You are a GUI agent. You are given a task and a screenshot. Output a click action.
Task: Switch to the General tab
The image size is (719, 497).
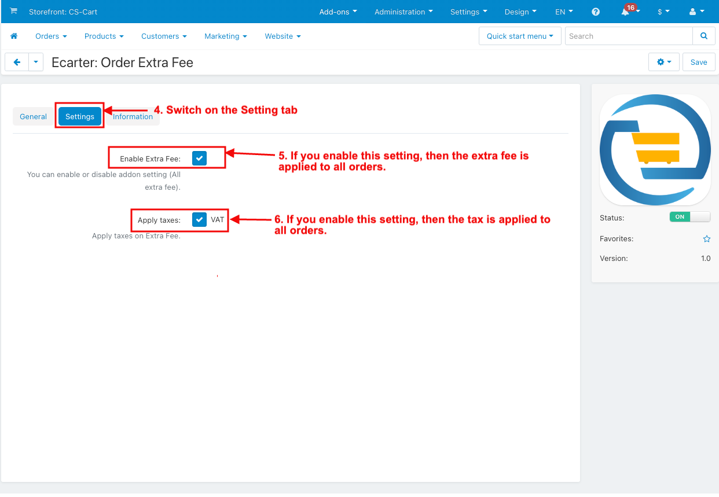[33, 116]
